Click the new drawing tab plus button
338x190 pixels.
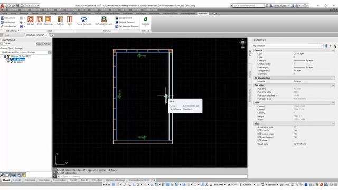52,35
